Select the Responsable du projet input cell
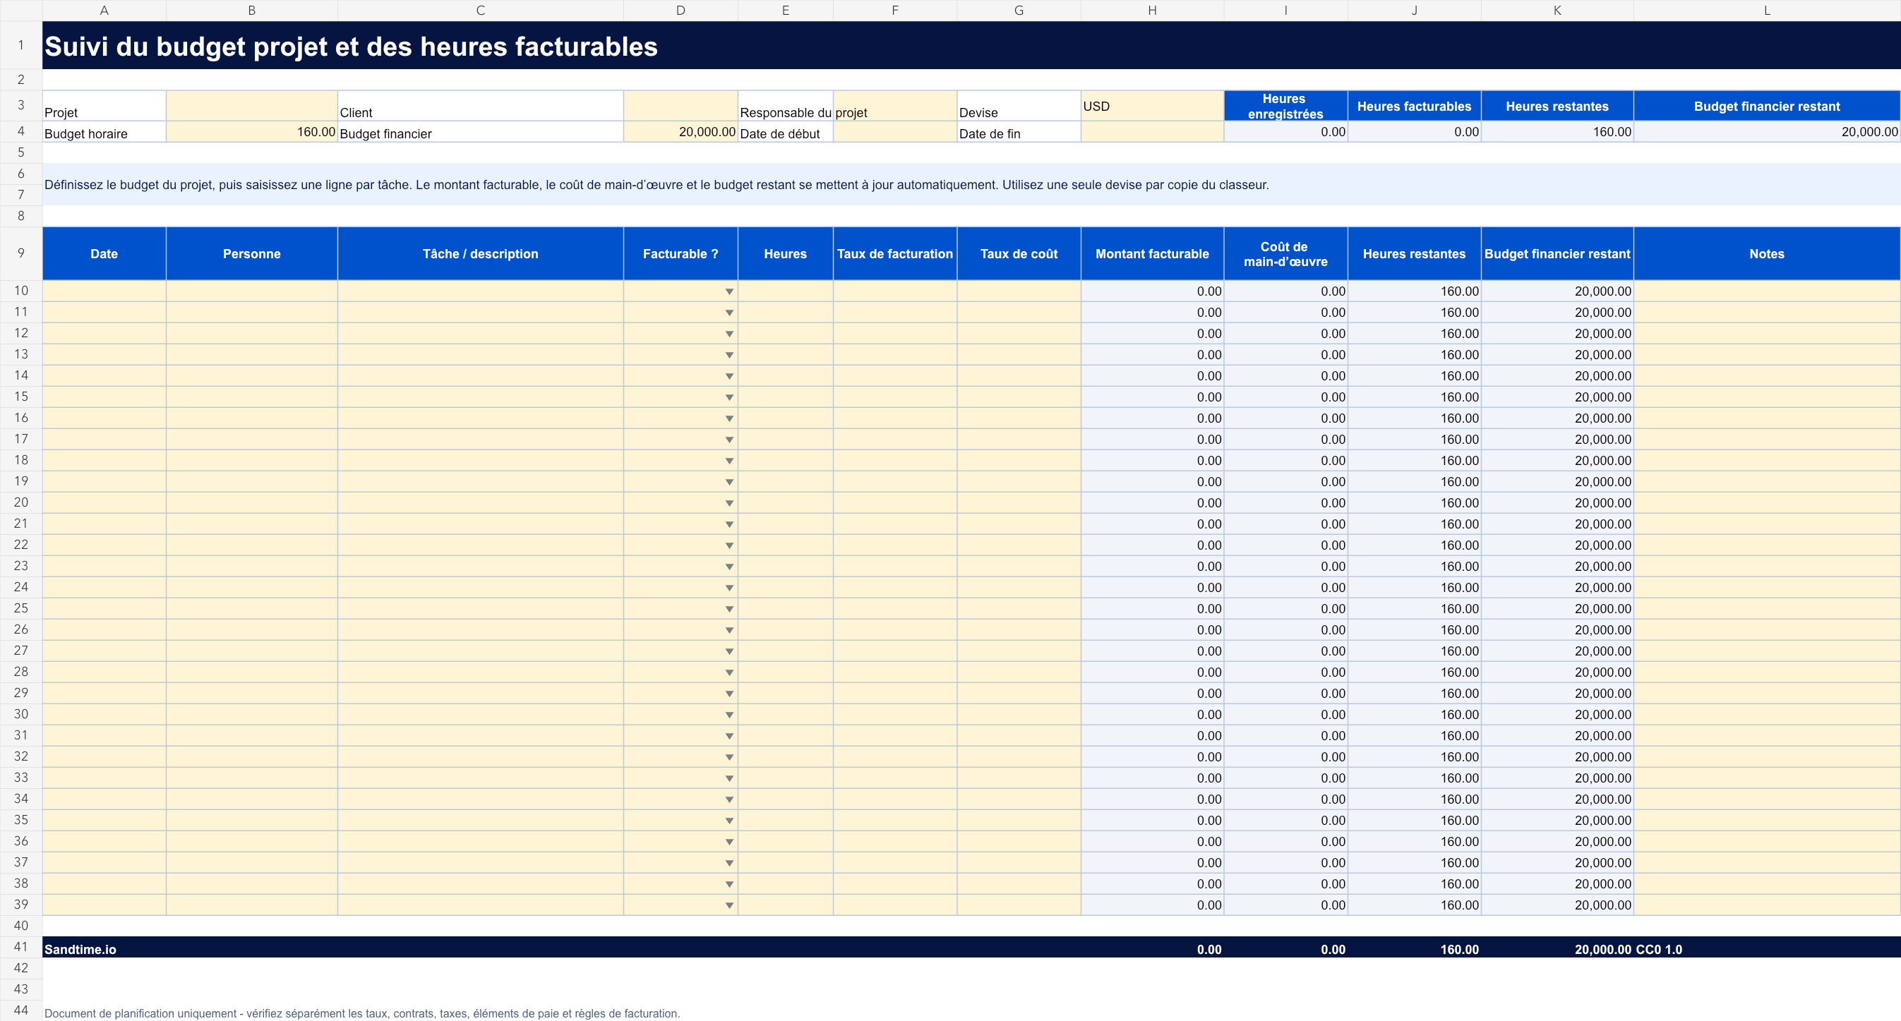The height and width of the screenshot is (1021, 1901). 894,106
